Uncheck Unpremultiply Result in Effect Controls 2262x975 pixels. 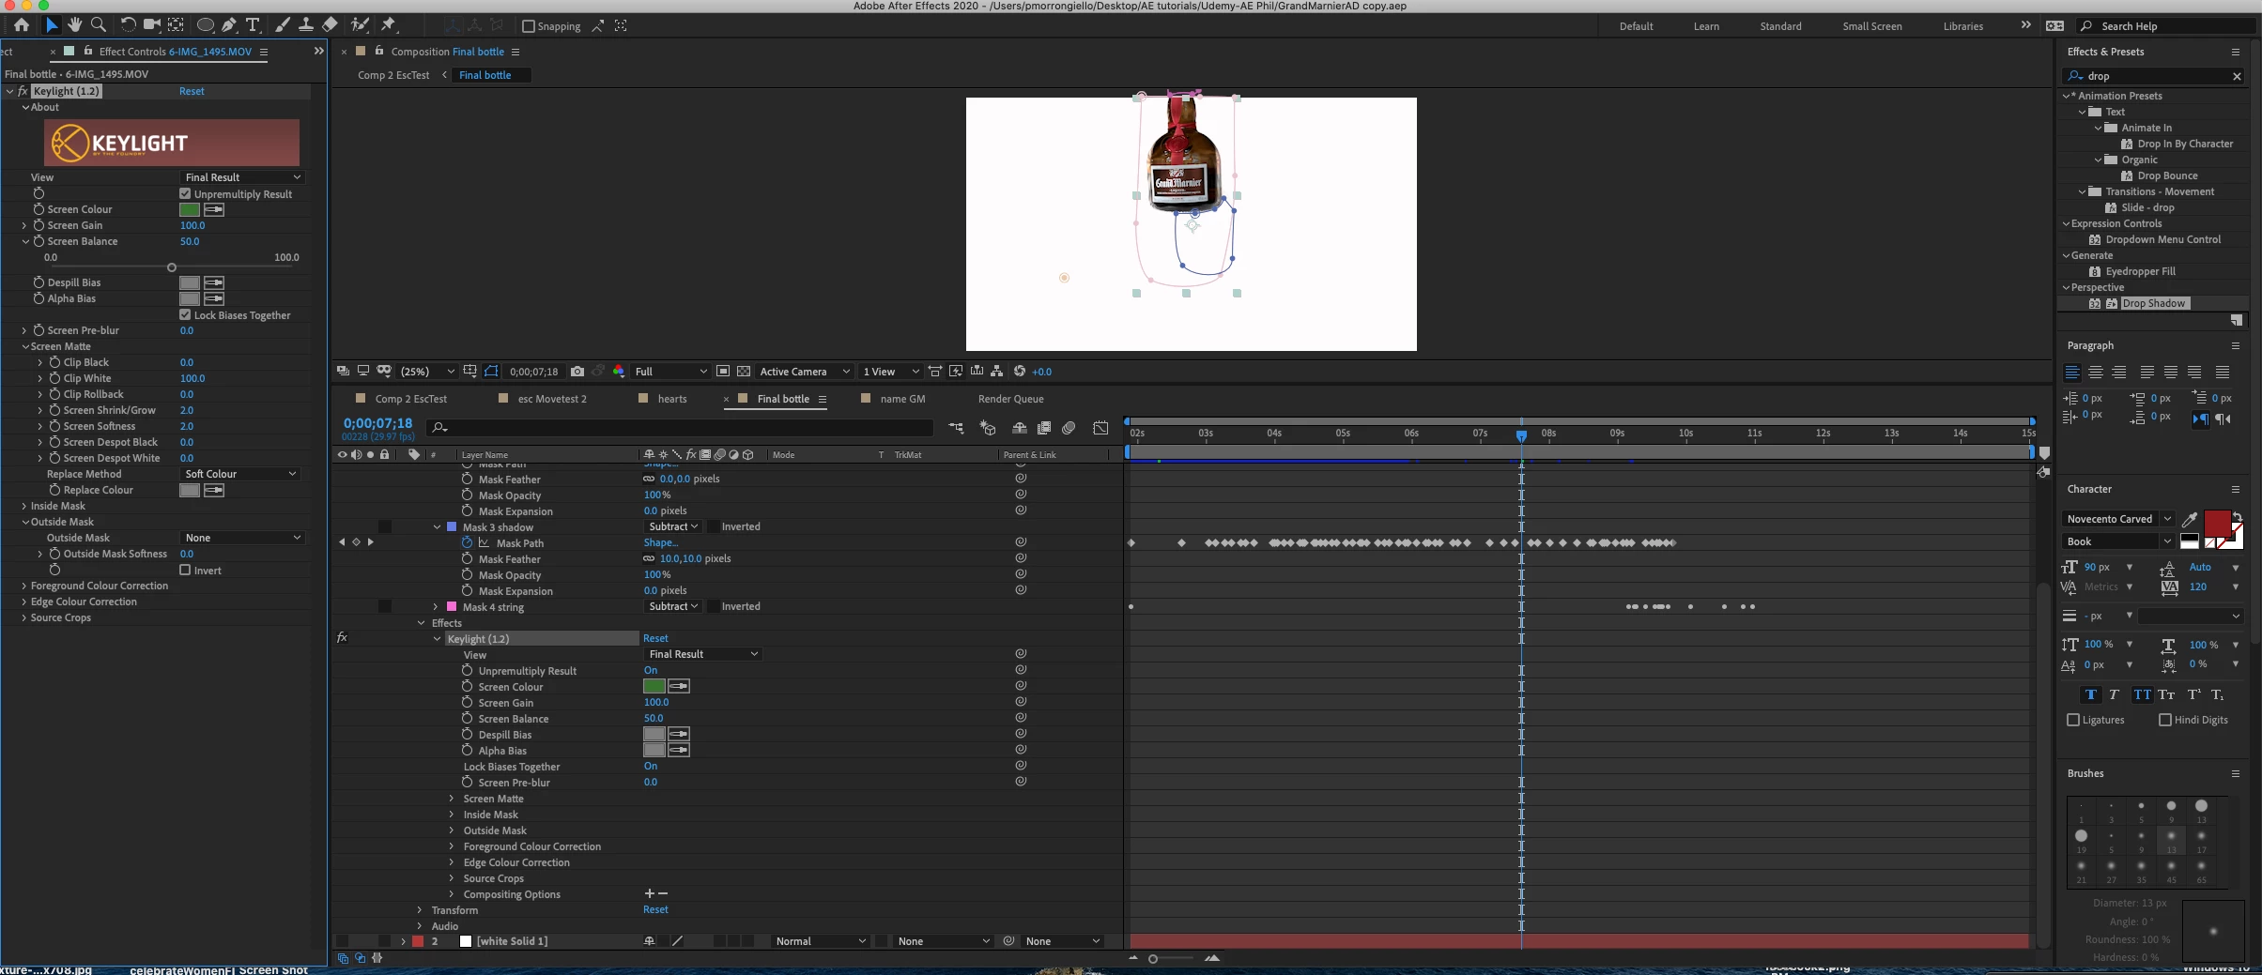tap(185, 193)
